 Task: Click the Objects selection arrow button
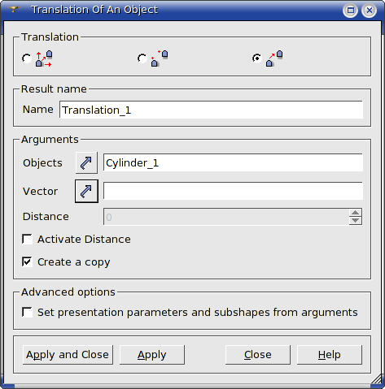(x=86, y=163)
